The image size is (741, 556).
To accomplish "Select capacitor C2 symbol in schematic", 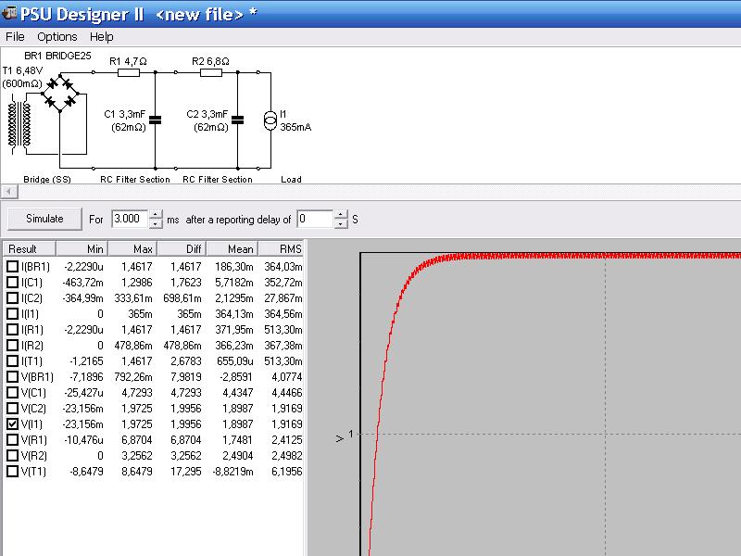I will (238, 120).
